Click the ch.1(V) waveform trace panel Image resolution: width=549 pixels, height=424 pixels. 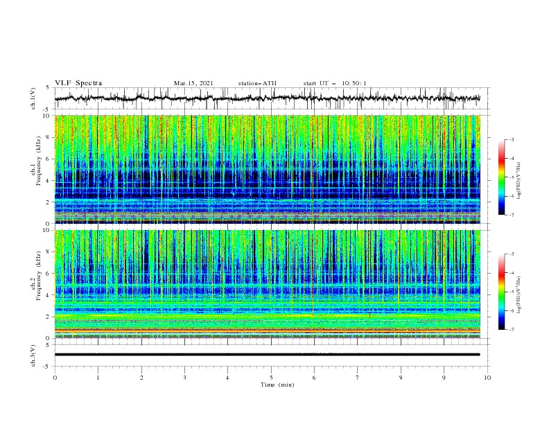click(x=272, y=98)
